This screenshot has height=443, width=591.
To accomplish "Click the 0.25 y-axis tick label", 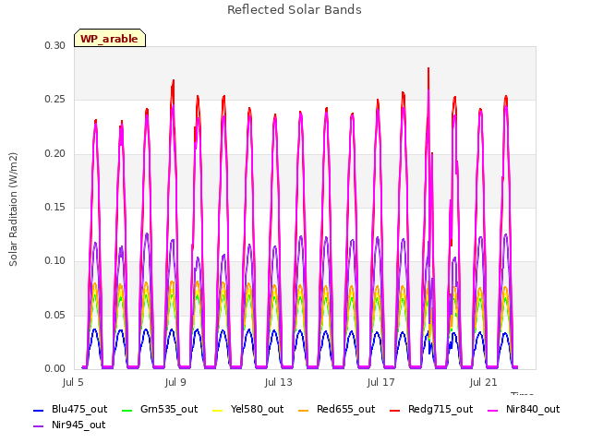I will pyautogui.click(x=54, y=100).
